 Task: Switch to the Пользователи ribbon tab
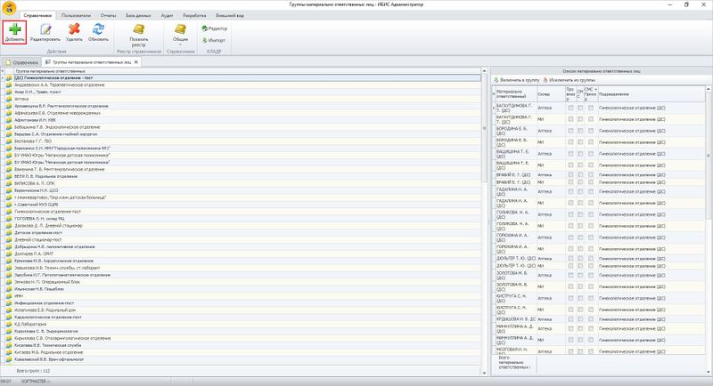76,16
